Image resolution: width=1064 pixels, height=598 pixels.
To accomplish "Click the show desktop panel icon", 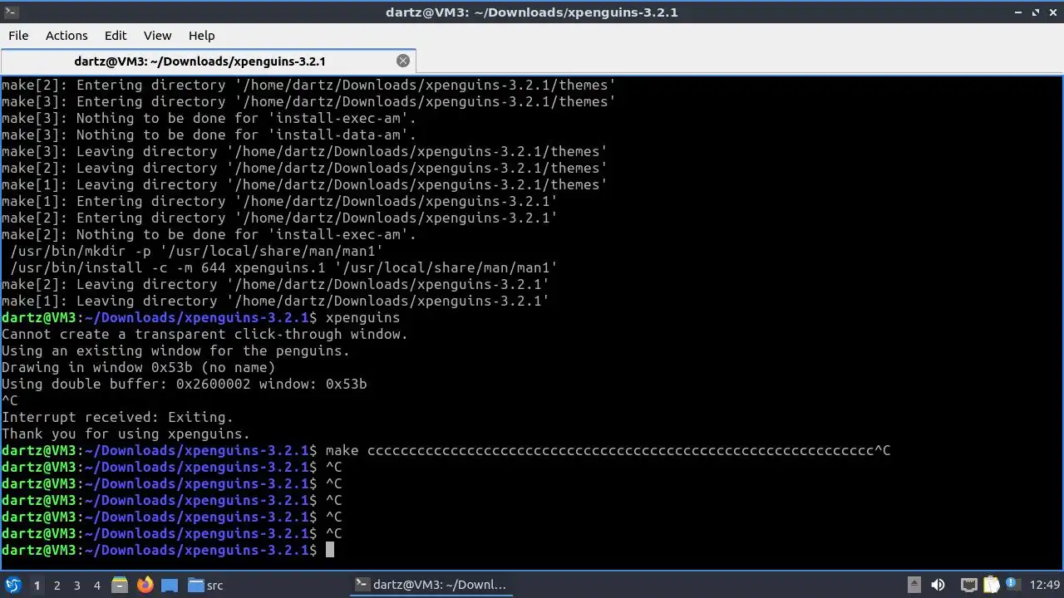I will click(170, 585).
